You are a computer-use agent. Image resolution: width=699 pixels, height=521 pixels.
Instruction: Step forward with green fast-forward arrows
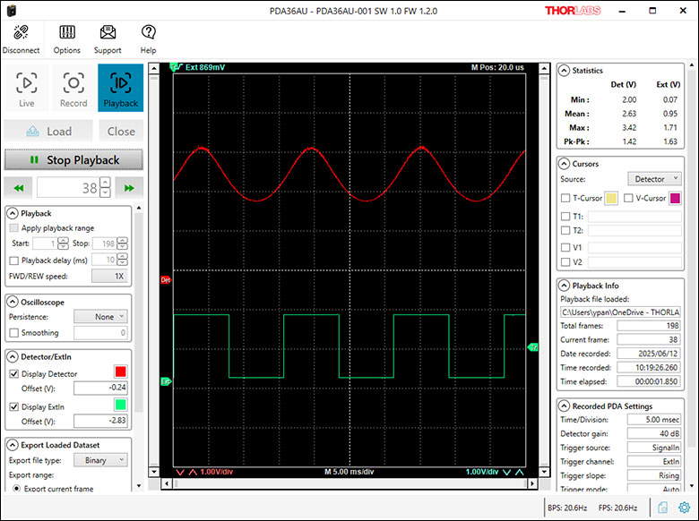129,188
